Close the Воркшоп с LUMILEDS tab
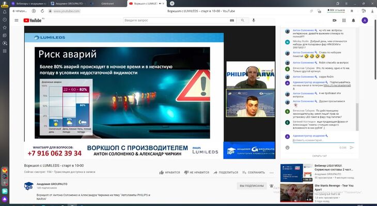This screenshot has width=377, height=206. tap(164, 4)
